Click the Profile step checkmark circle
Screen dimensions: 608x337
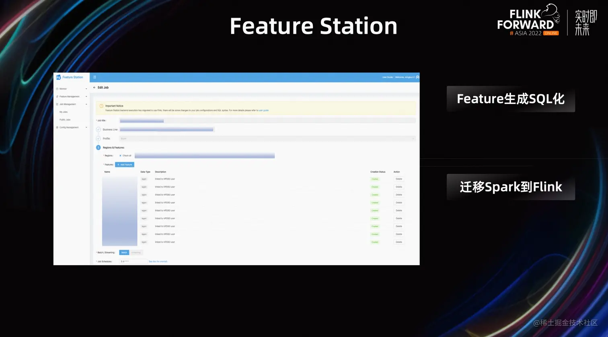click(x=99, y=139)
